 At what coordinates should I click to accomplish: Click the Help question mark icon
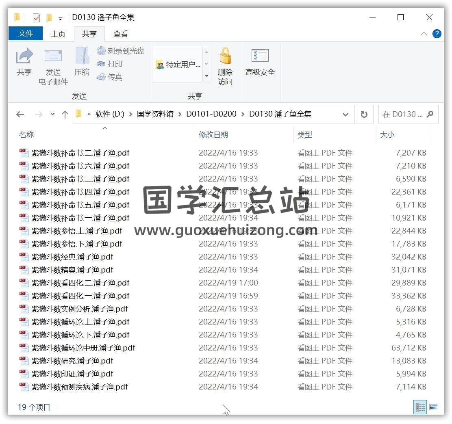pos(437,34)
